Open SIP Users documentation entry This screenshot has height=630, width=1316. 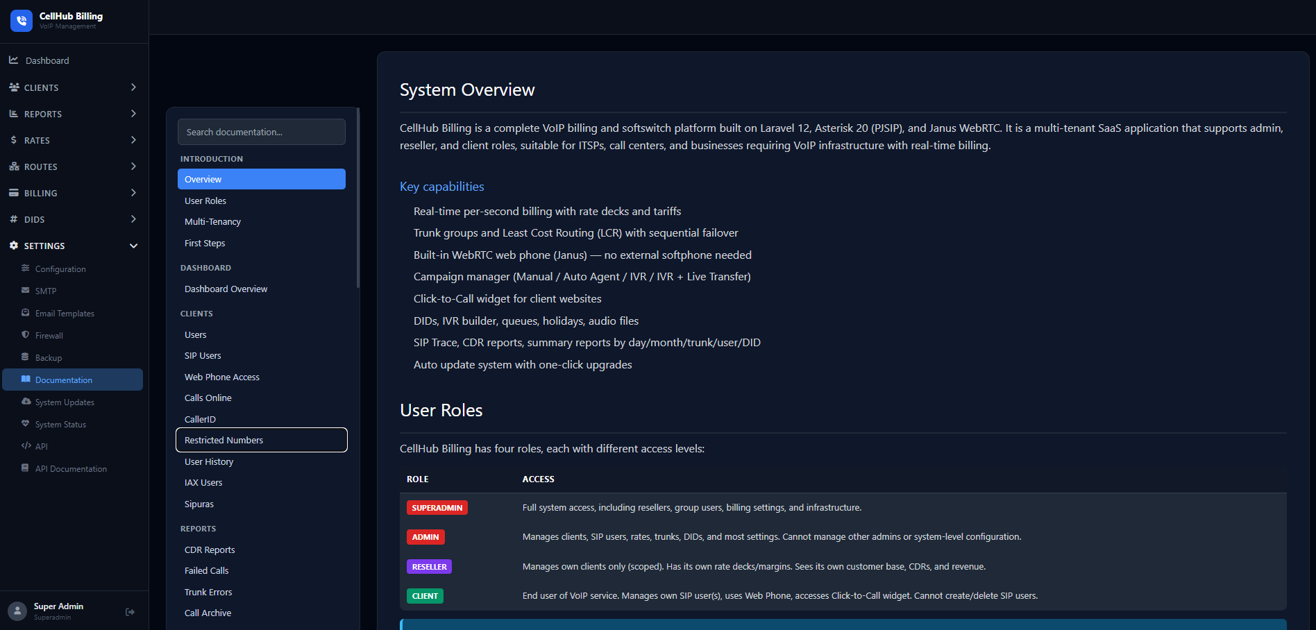click(x=262, y=355)
